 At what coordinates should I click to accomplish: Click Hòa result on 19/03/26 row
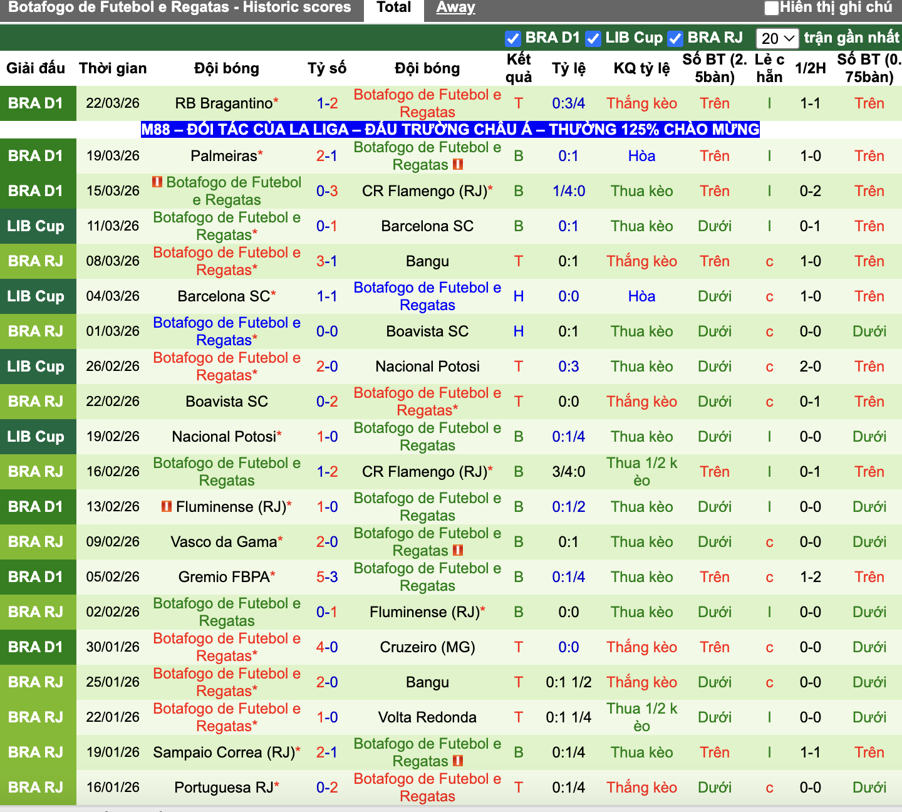click(x=641, y=156)
